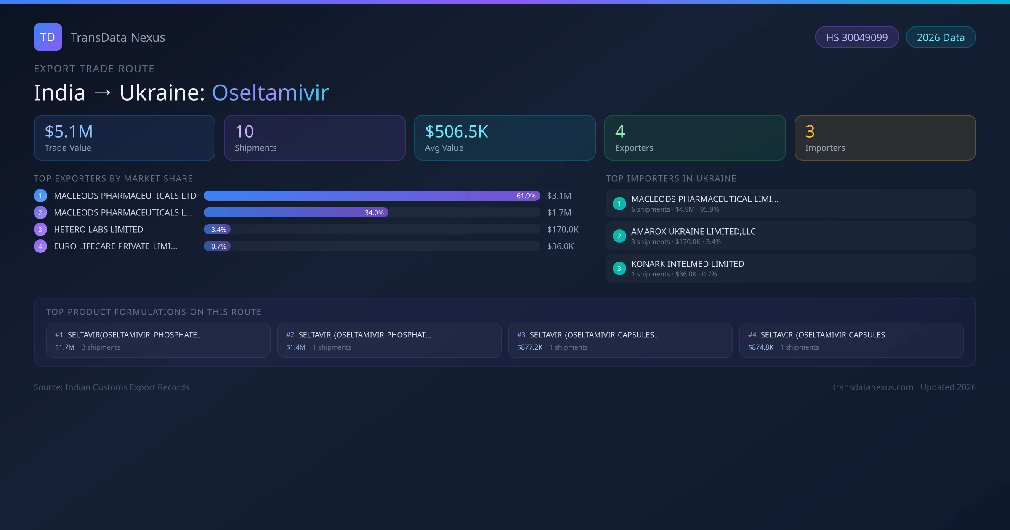Select the $5.1M Trade Value card
The width and height of the screenshot is (1010, 530).
(x=124, y=138)
